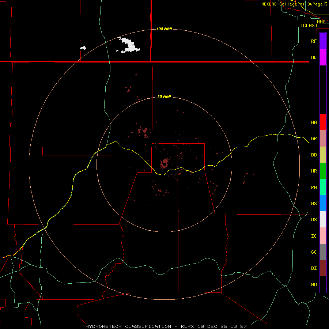The image size is (329, 329).
Task: Click the HYDROMETEOR CLASSIFICATION caption text
Action: click(128, 326)
